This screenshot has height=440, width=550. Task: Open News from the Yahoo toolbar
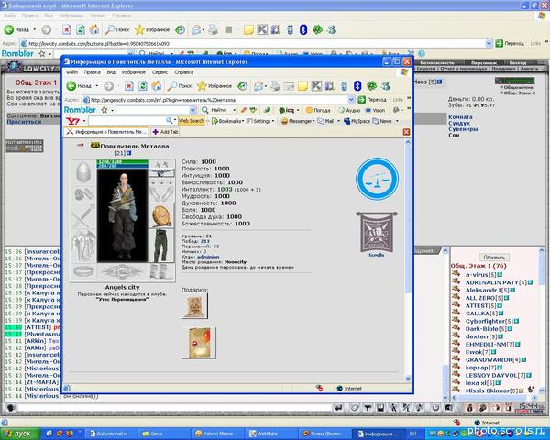coord(382,121)
